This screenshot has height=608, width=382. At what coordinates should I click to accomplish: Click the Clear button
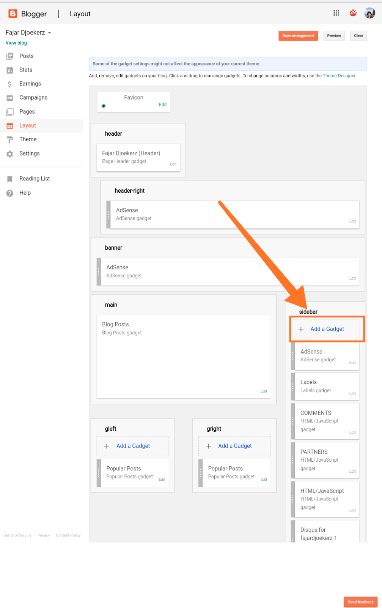coord(358,36)
